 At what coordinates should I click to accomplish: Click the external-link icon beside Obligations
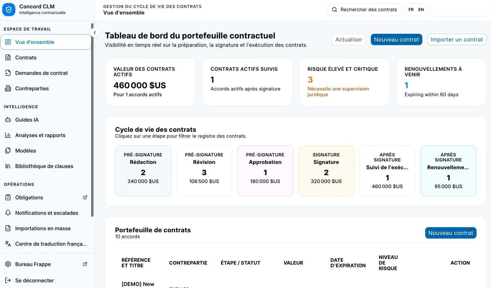tap(85, 197)
